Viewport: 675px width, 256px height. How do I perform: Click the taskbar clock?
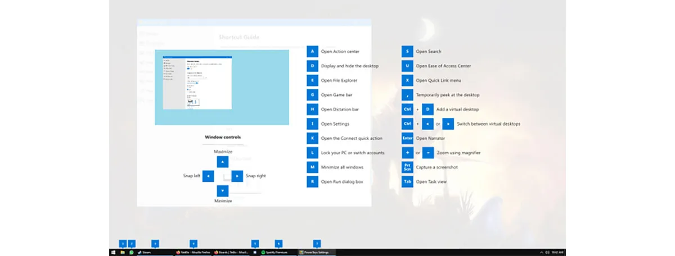[558, 253]
